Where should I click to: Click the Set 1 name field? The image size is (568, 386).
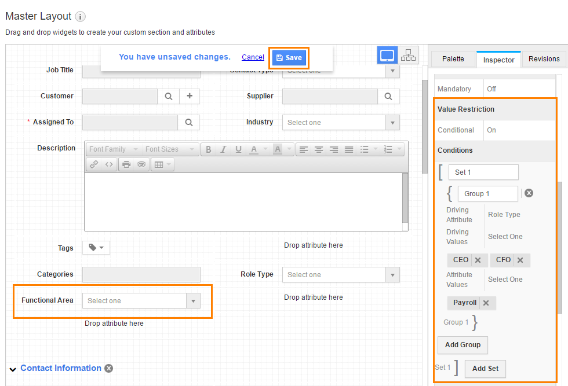click(x=483, y=172)
